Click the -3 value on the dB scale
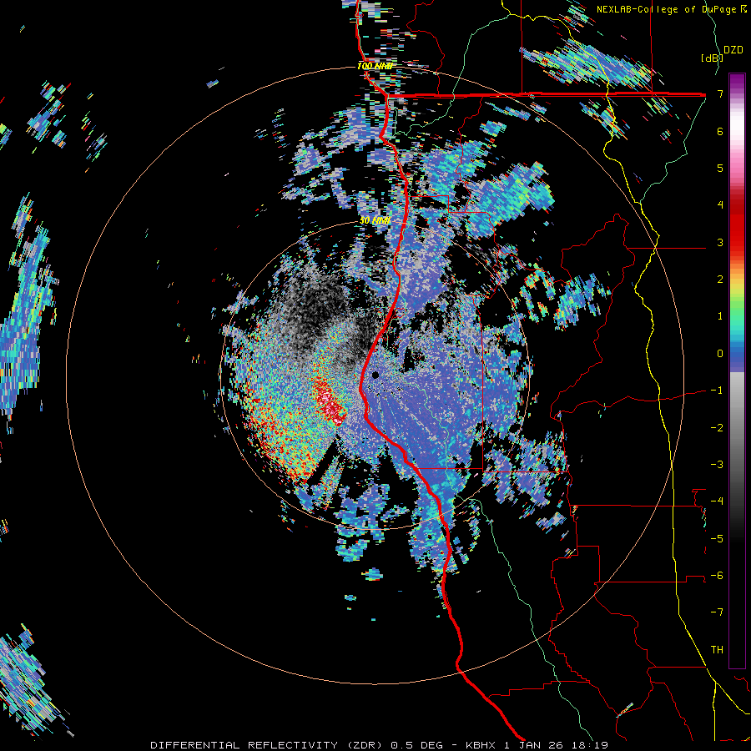Image resolution: width=751 pixels, height=751 pixels. click(x=717, y=465)
